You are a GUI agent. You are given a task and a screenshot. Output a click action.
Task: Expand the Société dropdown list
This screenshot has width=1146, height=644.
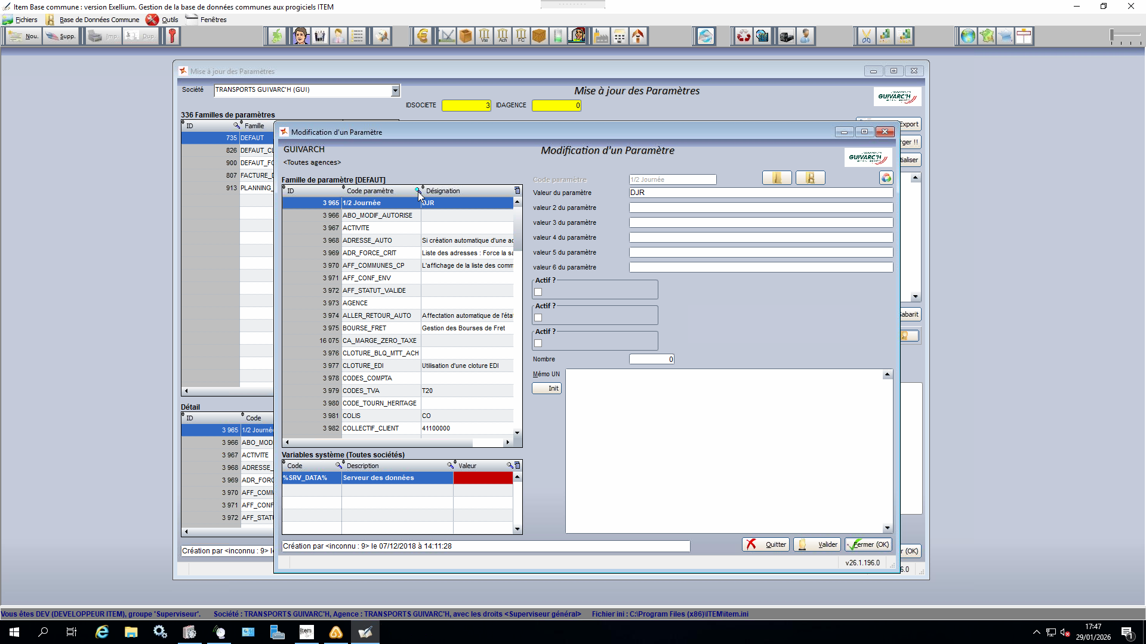395,90
